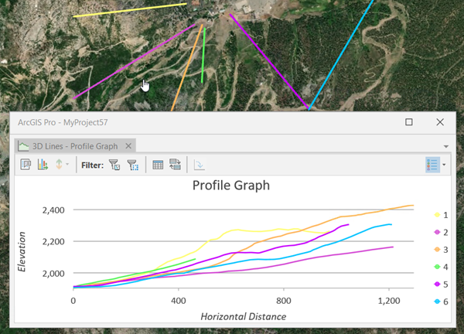
Task: Select the 3D Lines - Profile Graph tab
Action: pyautogui.click(x=68, y=145)
